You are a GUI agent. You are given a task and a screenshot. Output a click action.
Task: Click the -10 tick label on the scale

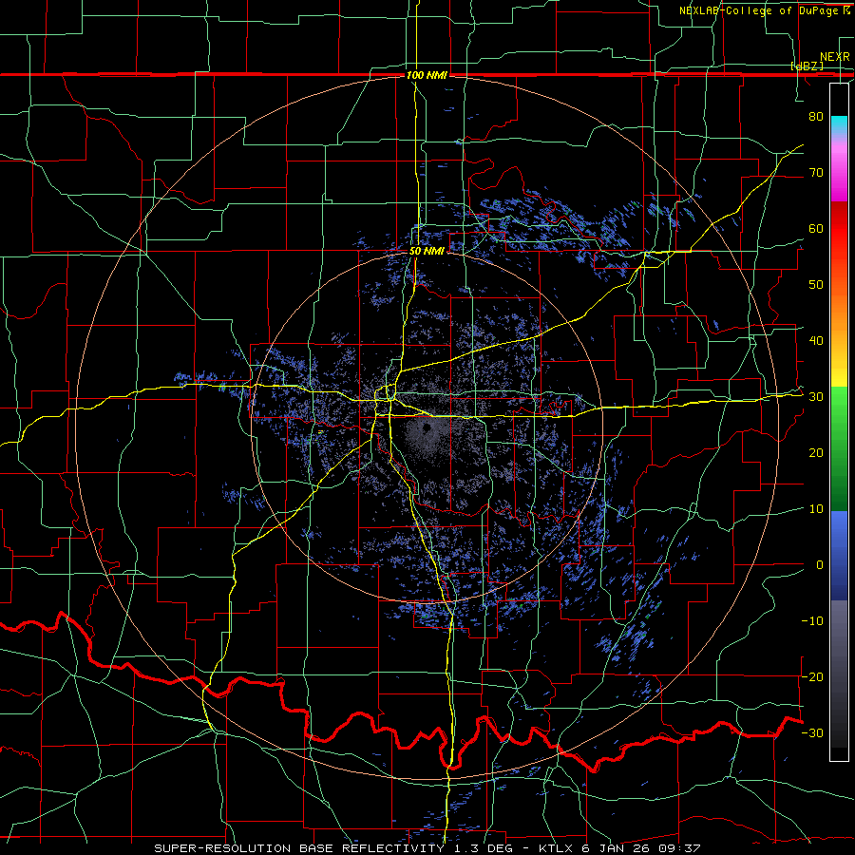tap(812, 621)
